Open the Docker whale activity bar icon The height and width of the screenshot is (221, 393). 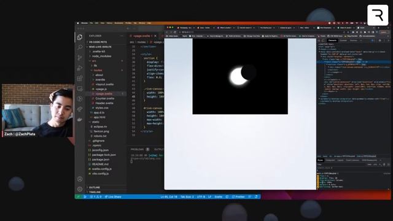80,120
